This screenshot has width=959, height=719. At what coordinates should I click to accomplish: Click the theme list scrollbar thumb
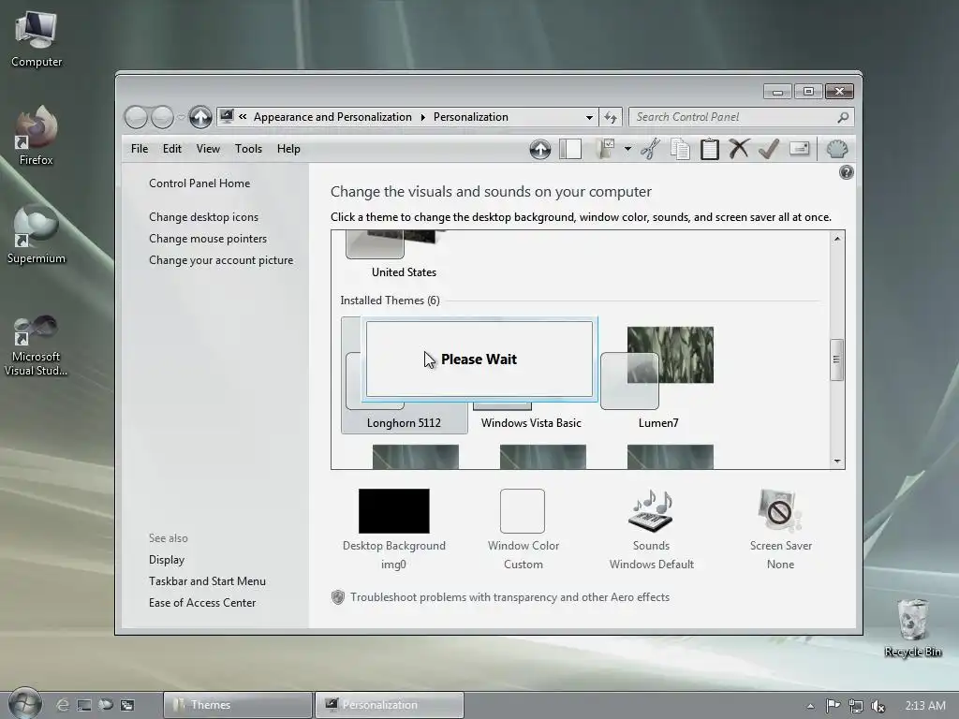[x=836, y=359]
